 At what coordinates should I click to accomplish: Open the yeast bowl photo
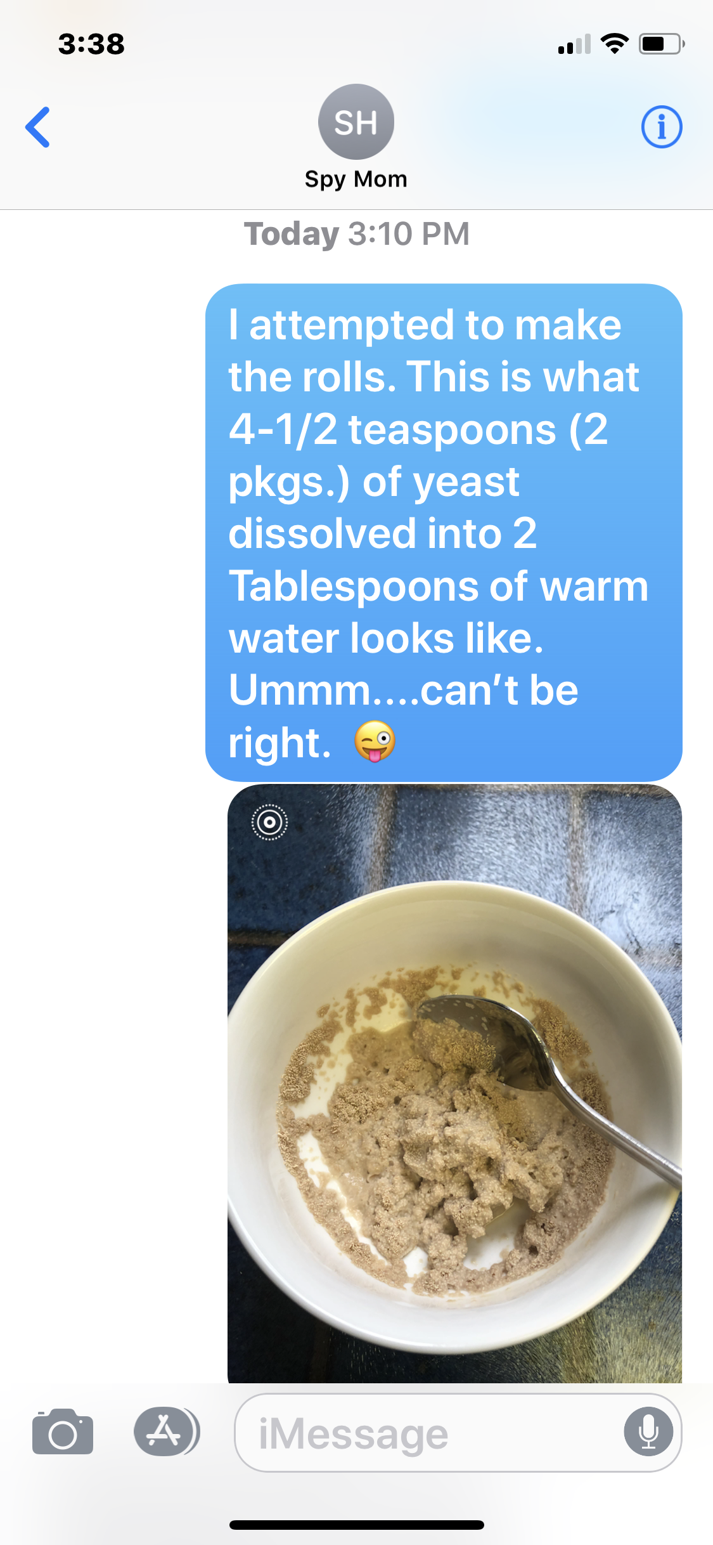tap(454, 1084)
